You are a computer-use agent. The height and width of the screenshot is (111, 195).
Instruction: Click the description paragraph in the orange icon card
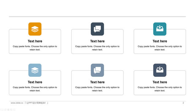[35, 48]
